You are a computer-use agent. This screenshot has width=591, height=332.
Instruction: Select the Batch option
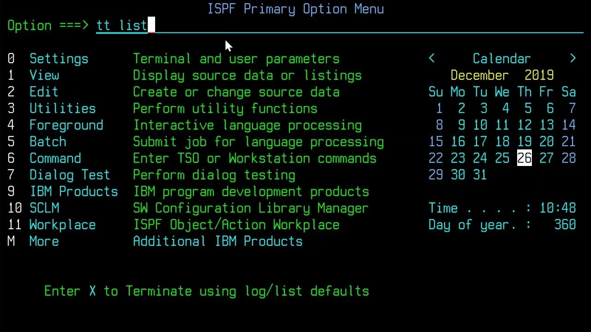click(48, 142)
